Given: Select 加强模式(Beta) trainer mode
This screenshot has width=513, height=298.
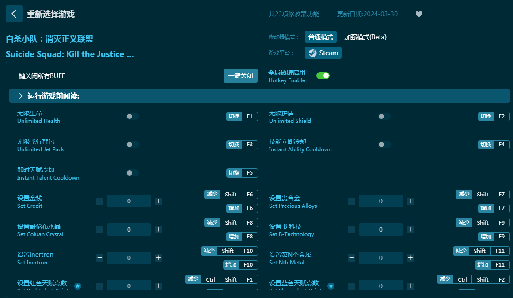Looking at the screenshot, I should pos(365,37).
